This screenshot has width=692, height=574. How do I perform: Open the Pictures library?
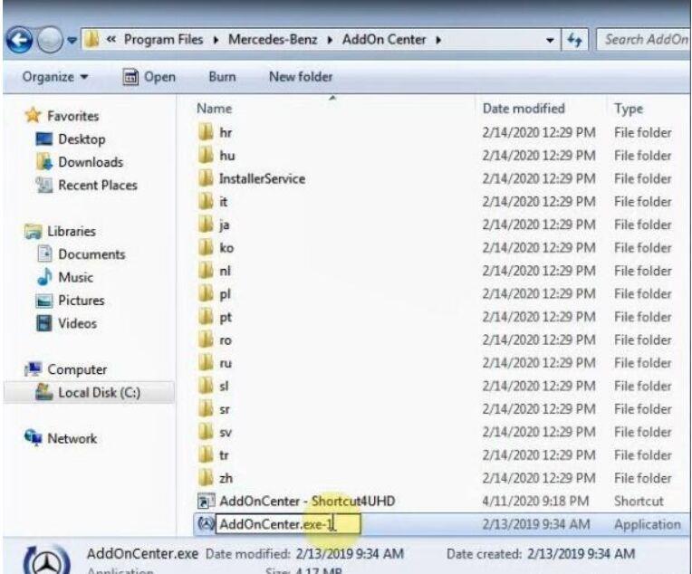(x=71, y=301)
